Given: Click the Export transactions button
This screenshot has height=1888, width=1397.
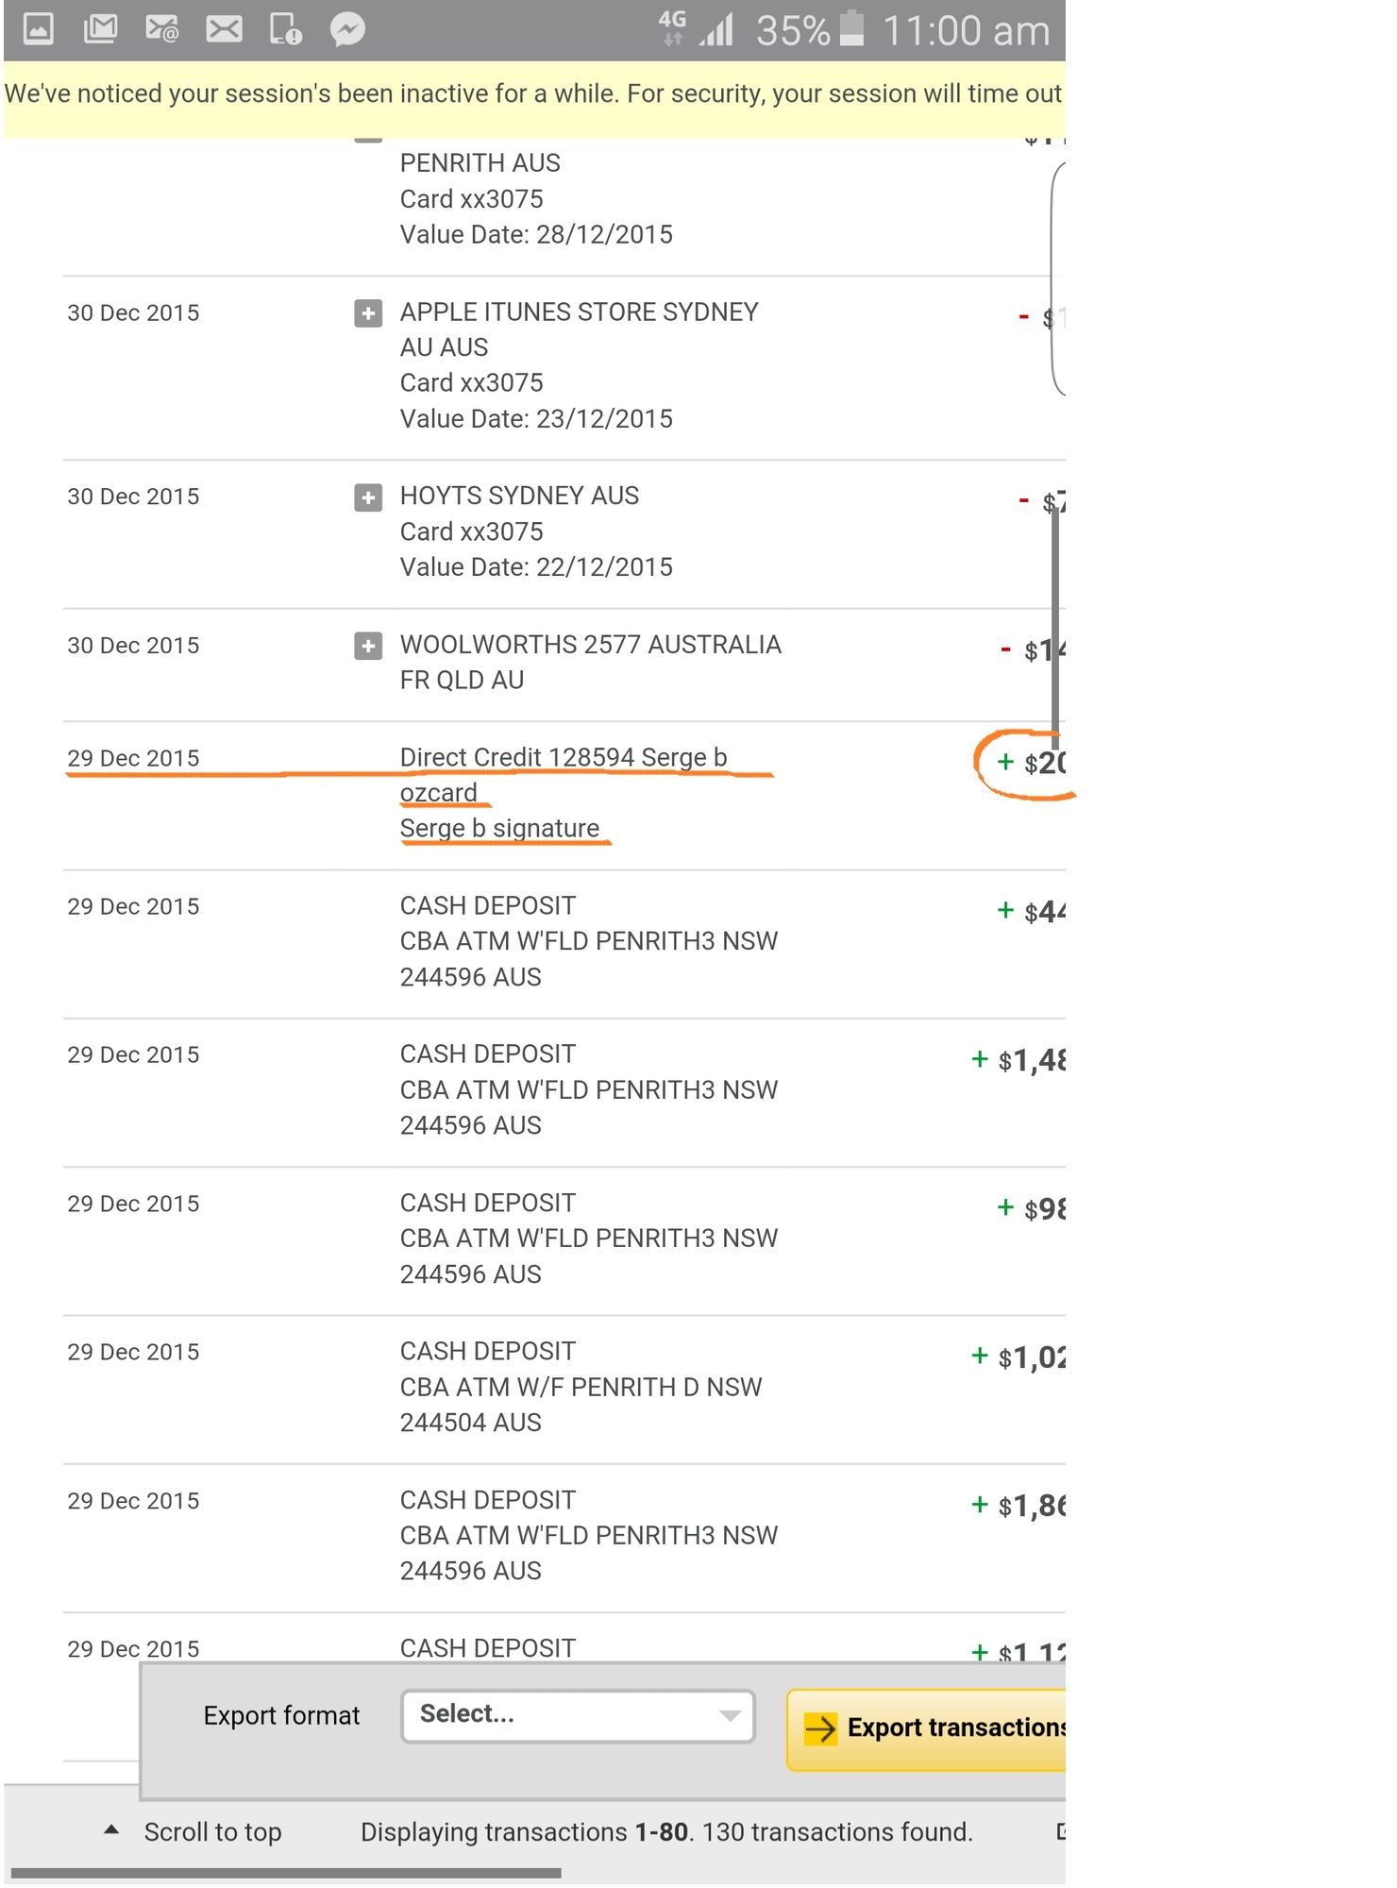Looking at the screenshot, I should click(x=930, y=1728).
